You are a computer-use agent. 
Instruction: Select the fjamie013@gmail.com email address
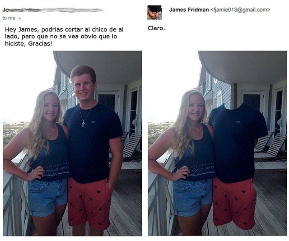click(240, 10)
